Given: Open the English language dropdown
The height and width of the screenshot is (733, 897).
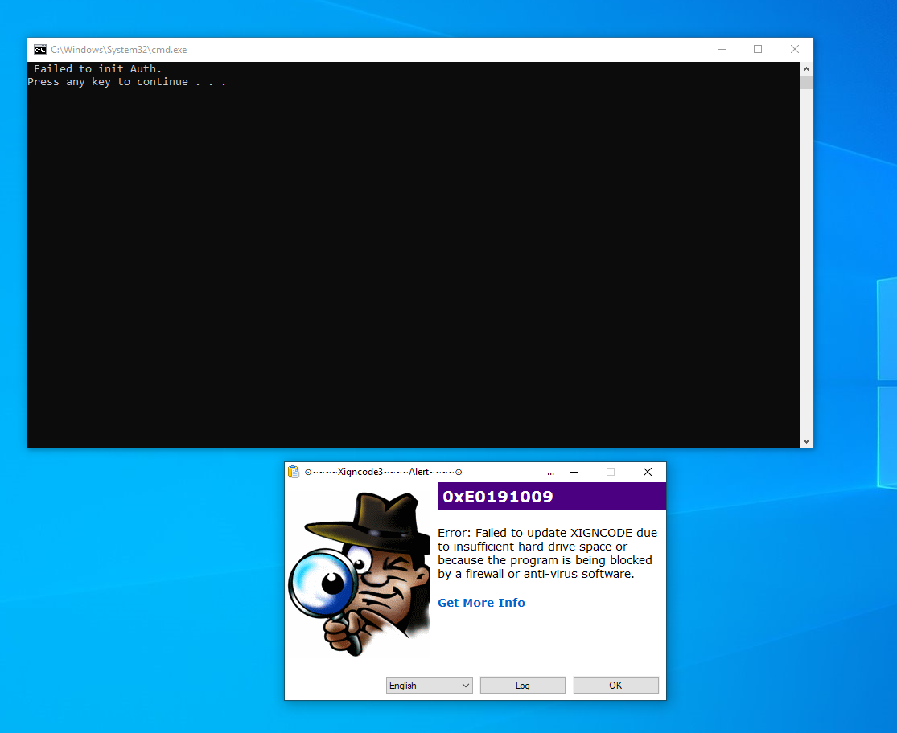Looking at the screenshot, I should [430, 685].
